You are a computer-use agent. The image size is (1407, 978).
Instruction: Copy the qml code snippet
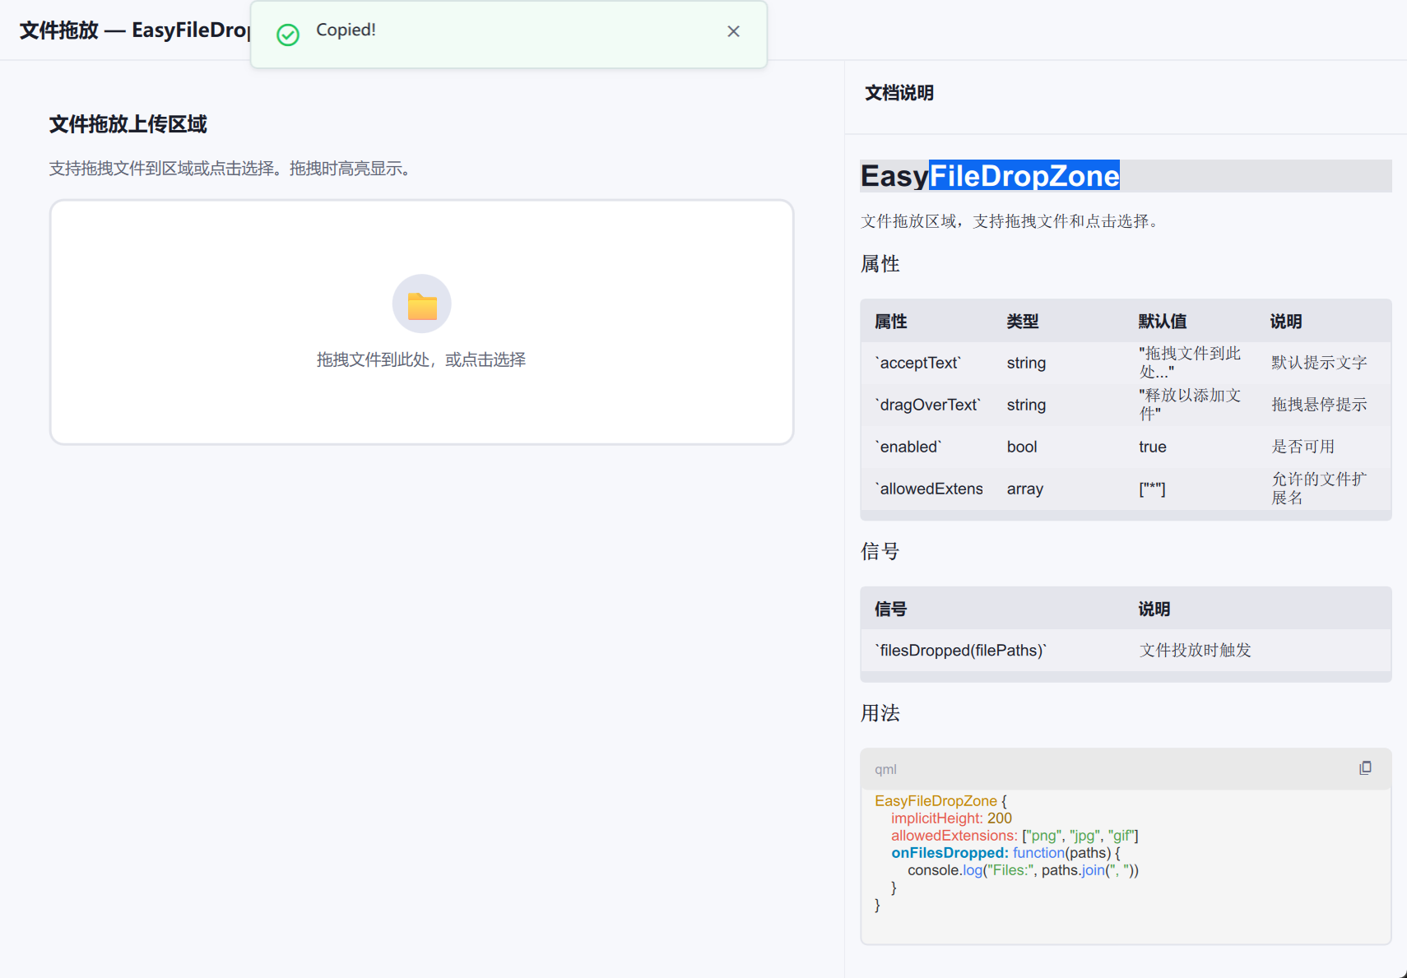pyautogui.click(x=1365, y=767)
